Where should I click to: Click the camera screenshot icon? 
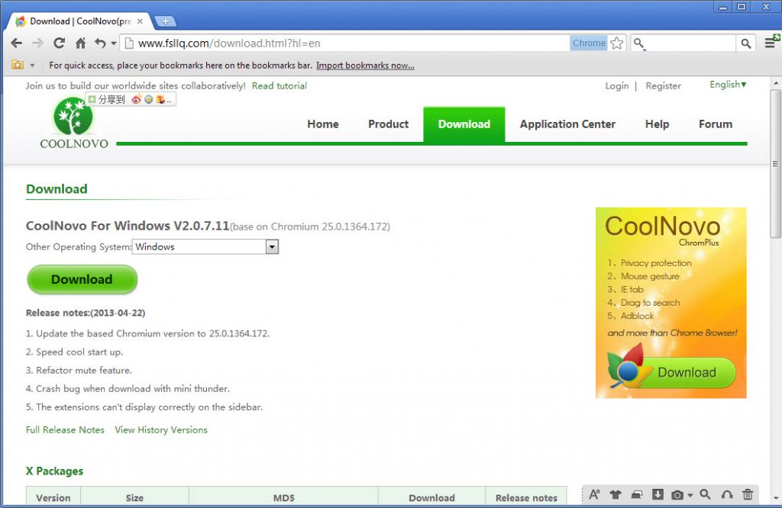pyautogui.click(x=677, y=494)
